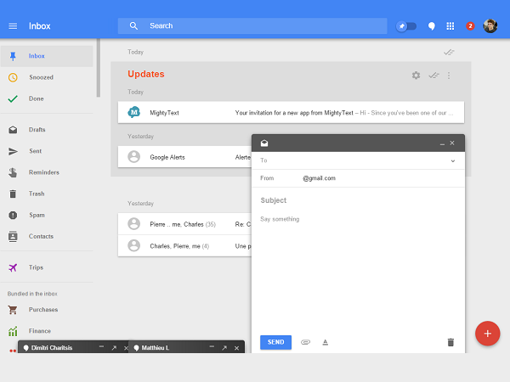
Task: Sweep the Updates bundle as done
Action: 433,76
